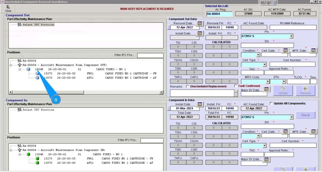Collapse Aircraft Maintenance Plan Component OUT node

[x=11, y=65]
